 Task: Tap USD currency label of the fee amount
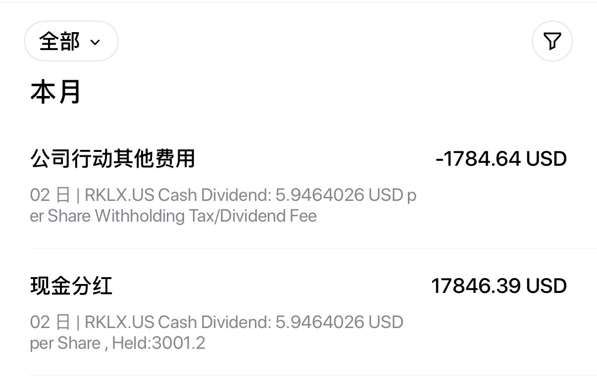546,159
